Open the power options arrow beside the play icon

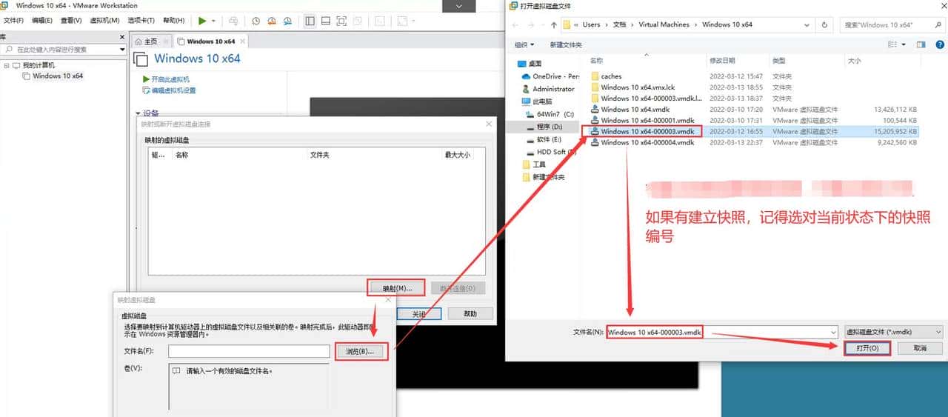pyautogui.click(x=214, y=21)
